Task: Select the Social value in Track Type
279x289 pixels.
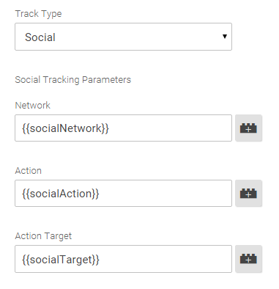Action: [40, 37]
